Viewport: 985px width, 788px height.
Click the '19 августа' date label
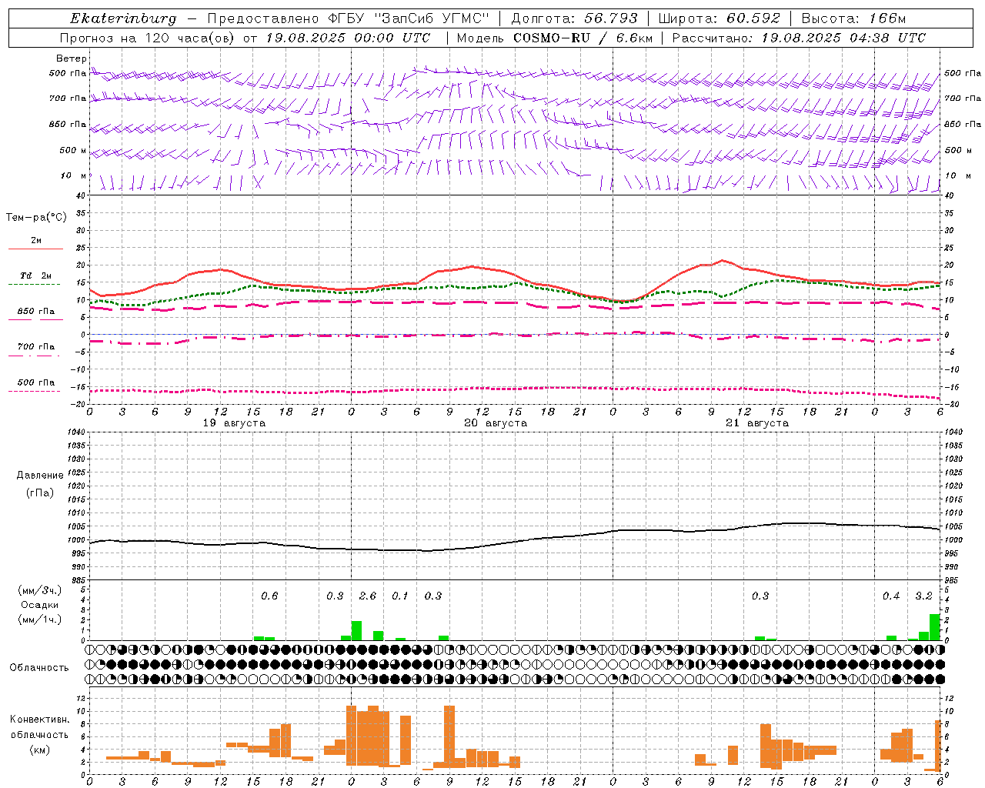tap(234, 423)
